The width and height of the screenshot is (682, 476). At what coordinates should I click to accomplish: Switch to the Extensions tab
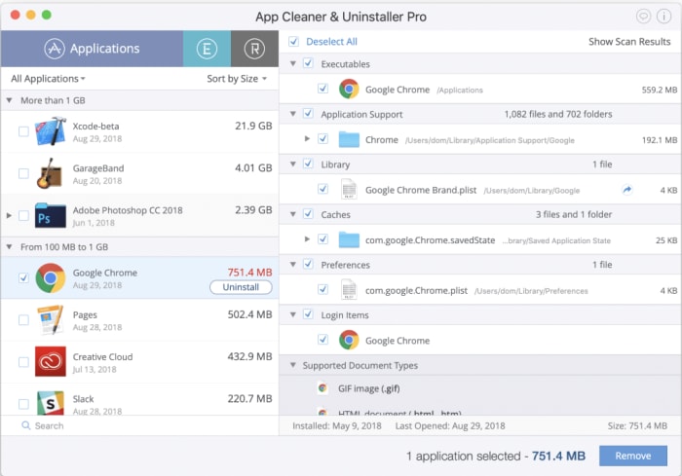(207, 49)
